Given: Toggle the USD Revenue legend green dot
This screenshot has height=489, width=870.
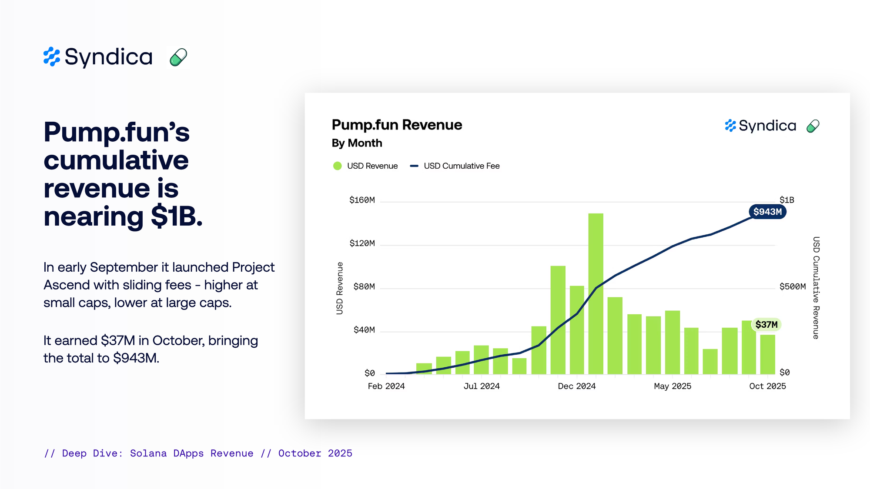Looking at the screenshot, I should tap(337, 166).
